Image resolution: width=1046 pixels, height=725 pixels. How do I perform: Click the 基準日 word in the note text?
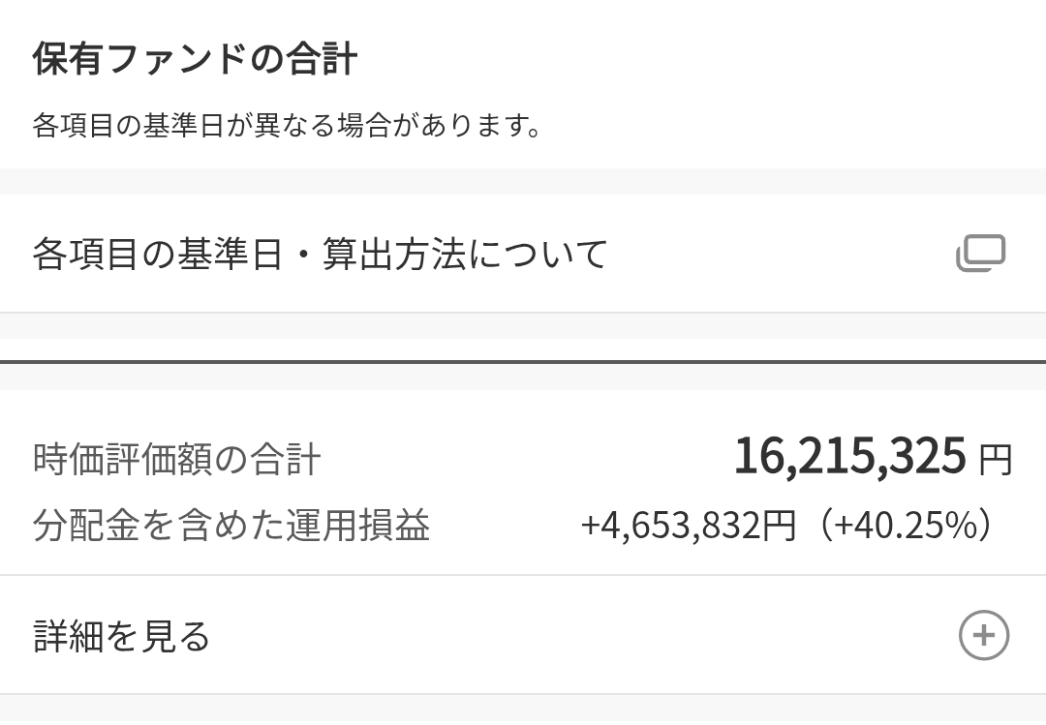click(x=183, y=126)
